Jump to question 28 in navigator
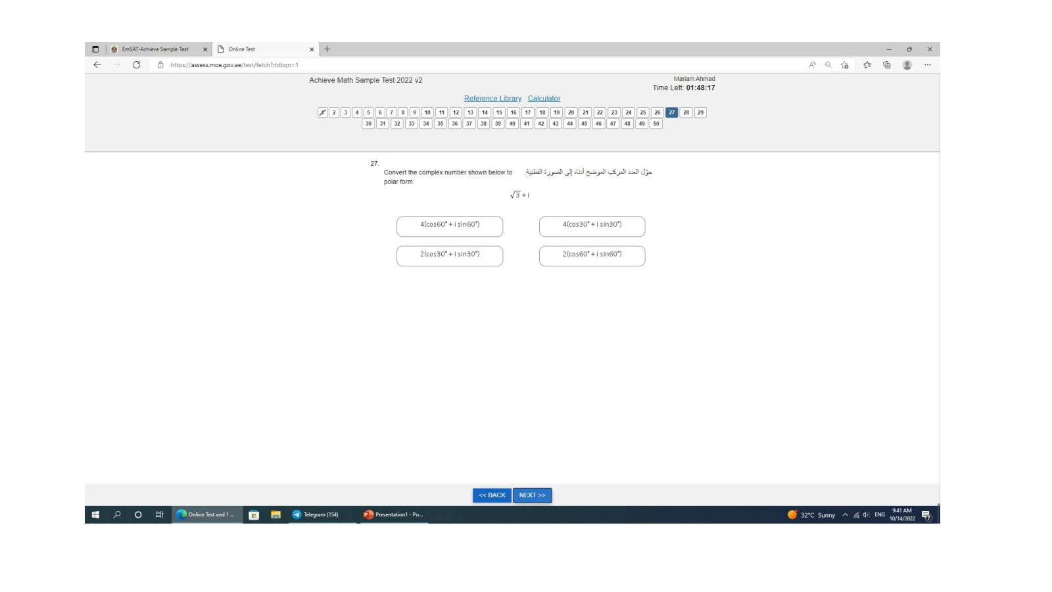This screenshot has width=1052, height=592. (x=686, y=112)
